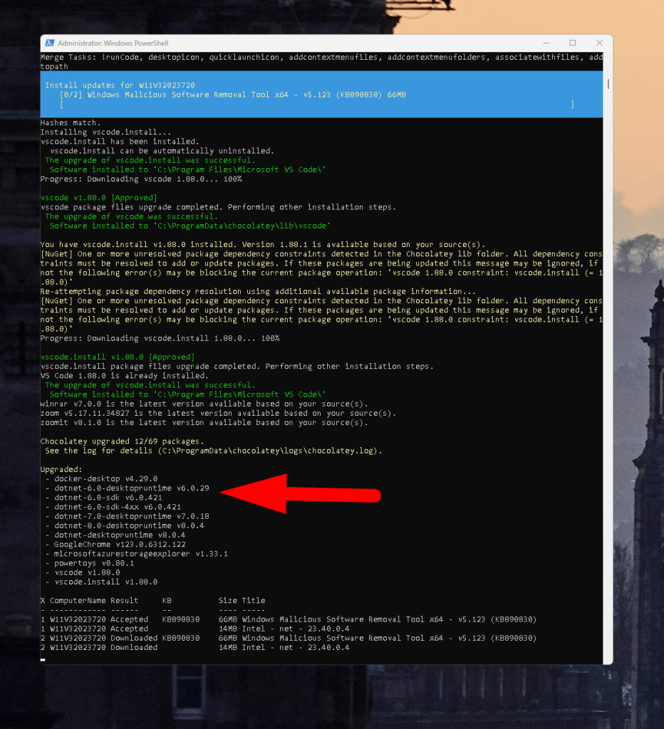Click the 'vscode v1.88.0 [Approved]' line

pyautogui.click(x=98, y=198)
